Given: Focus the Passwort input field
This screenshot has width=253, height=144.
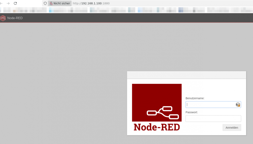Looking at the screenshot, I should click(x=213, y=119).
